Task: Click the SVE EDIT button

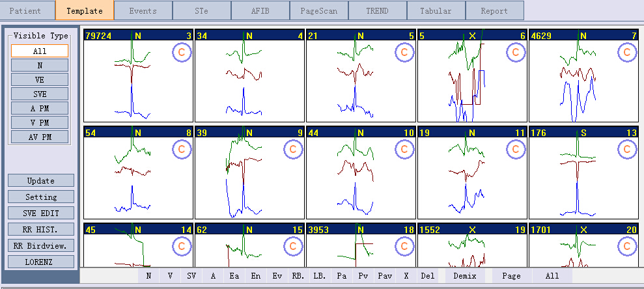Action: tap(41, 213)
